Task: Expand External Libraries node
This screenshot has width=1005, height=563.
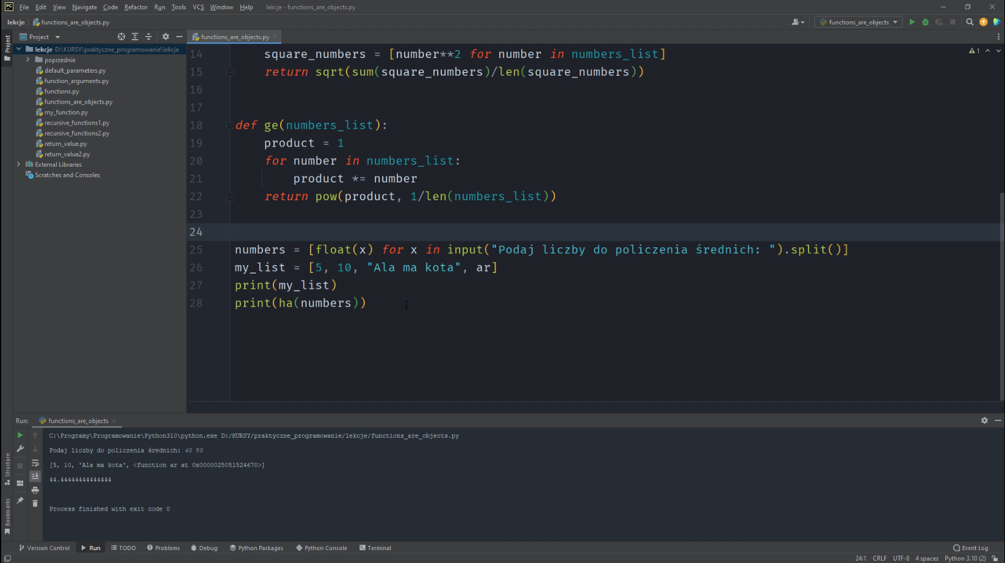Action: [19, 164]
